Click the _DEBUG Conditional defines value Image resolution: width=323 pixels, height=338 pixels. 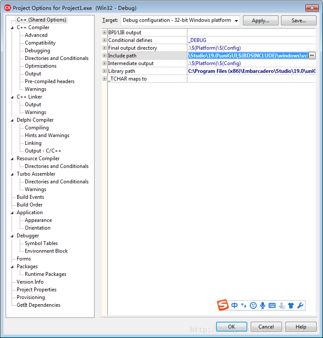click(x=197, y=40)
